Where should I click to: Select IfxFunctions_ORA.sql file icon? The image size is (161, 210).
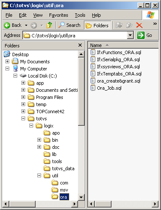point(93,52)
